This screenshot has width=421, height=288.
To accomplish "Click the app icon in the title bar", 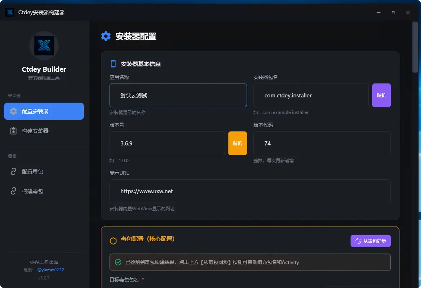I will 9,12.
